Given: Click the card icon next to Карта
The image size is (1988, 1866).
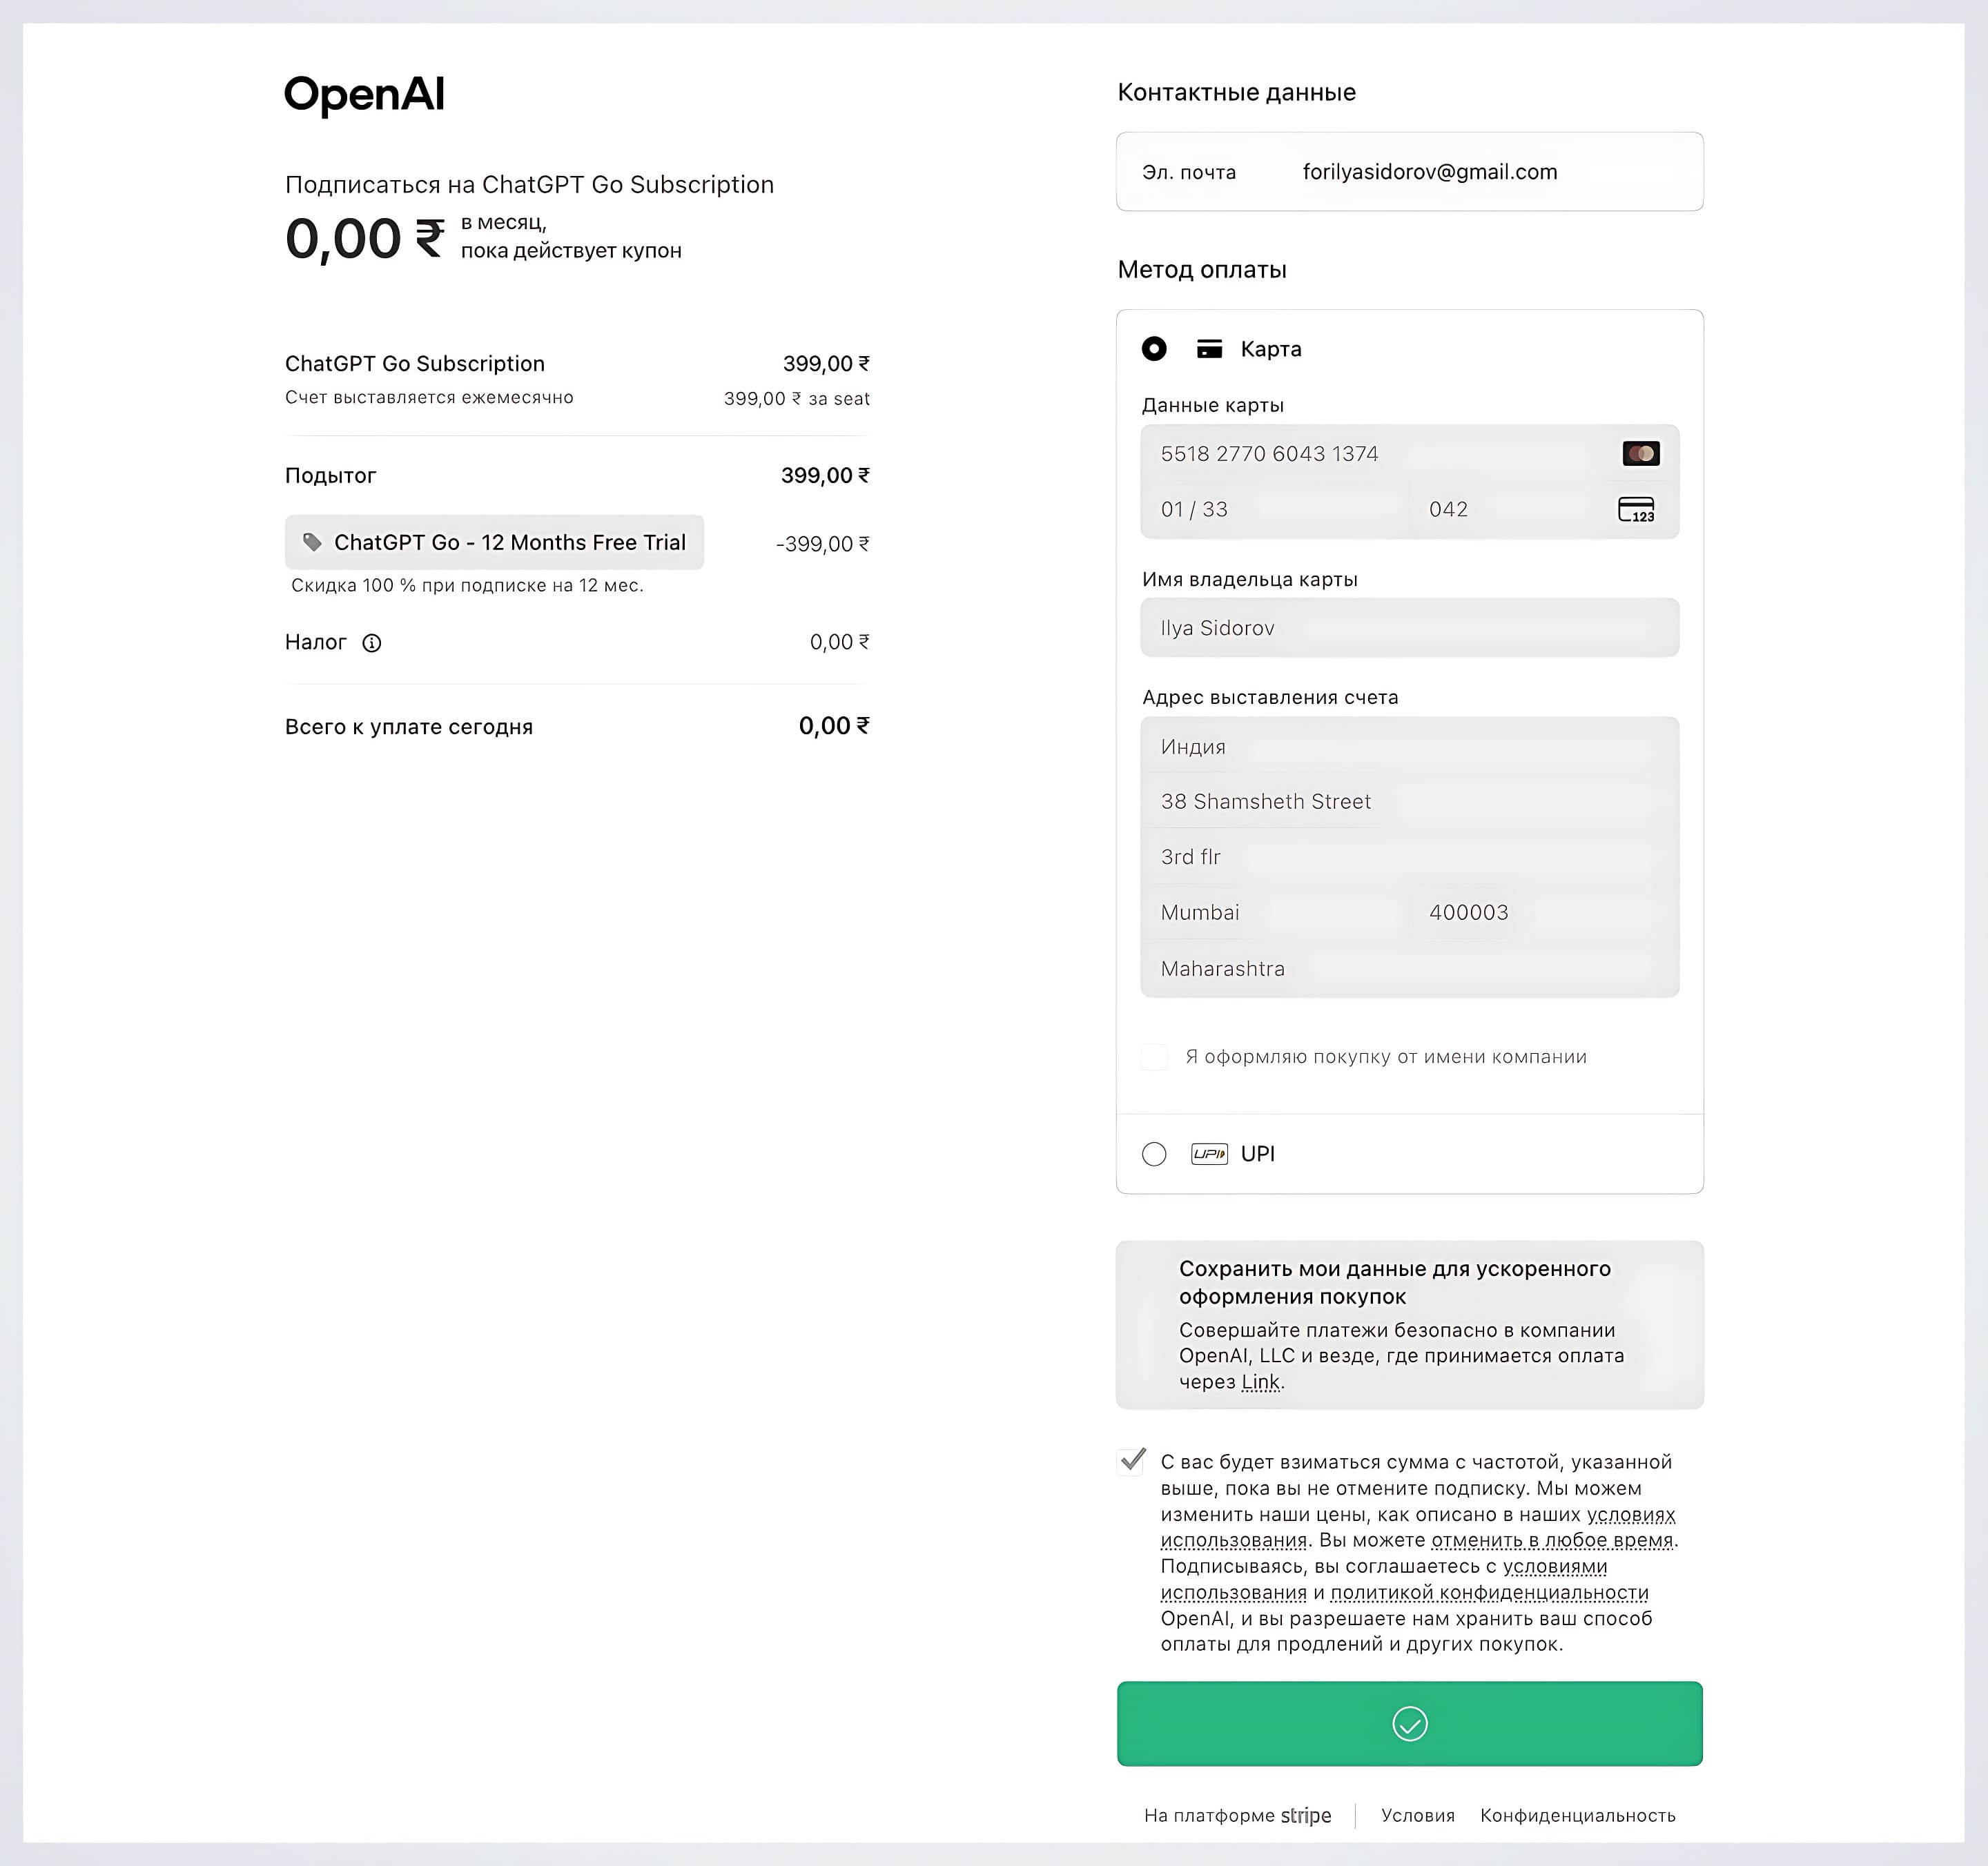Looking at the screenshot, I should click(x=1210, y=348).
